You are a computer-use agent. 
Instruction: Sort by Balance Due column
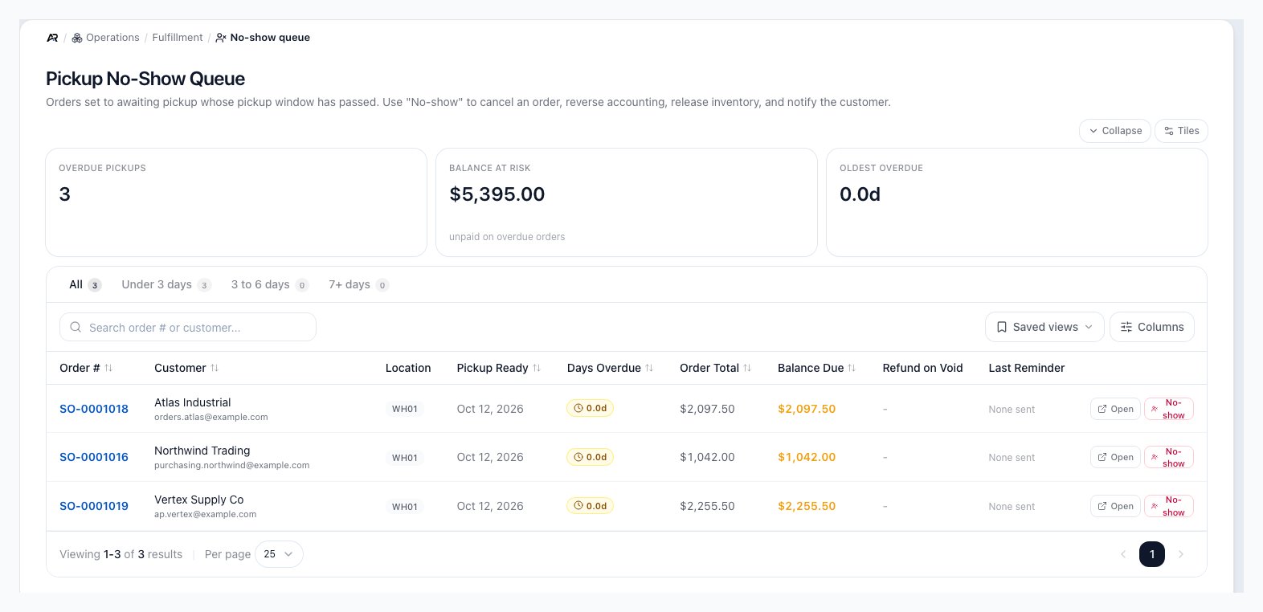coord(817,368)
